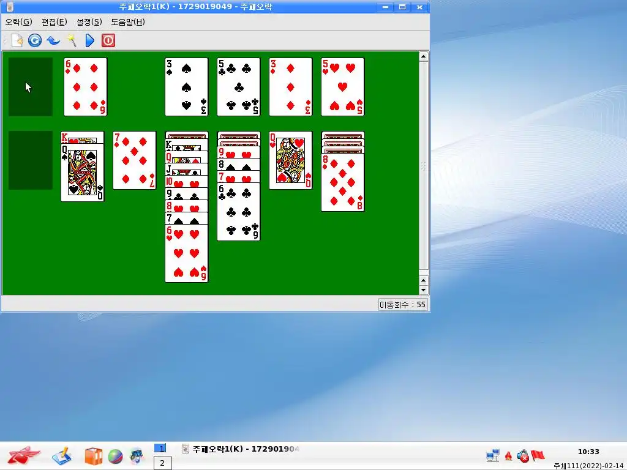Click the empty first tableau column
Image resolution: width=627 pixels, height=470 pixels.
click(31, 160)
